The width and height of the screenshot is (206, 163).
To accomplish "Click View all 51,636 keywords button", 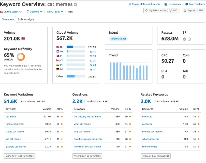I will point(20,156).
